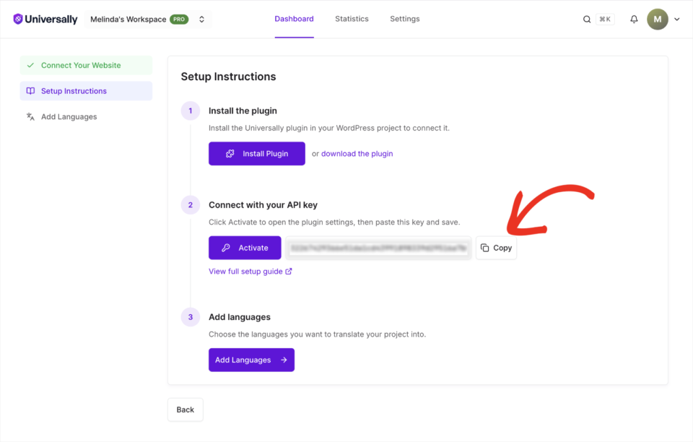
Task: Open View full setup guide link
Action: click(250, 271)
